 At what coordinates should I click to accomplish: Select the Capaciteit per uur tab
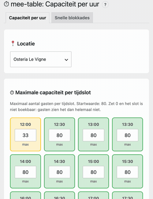pyautogui.click(x=28, y=18)
